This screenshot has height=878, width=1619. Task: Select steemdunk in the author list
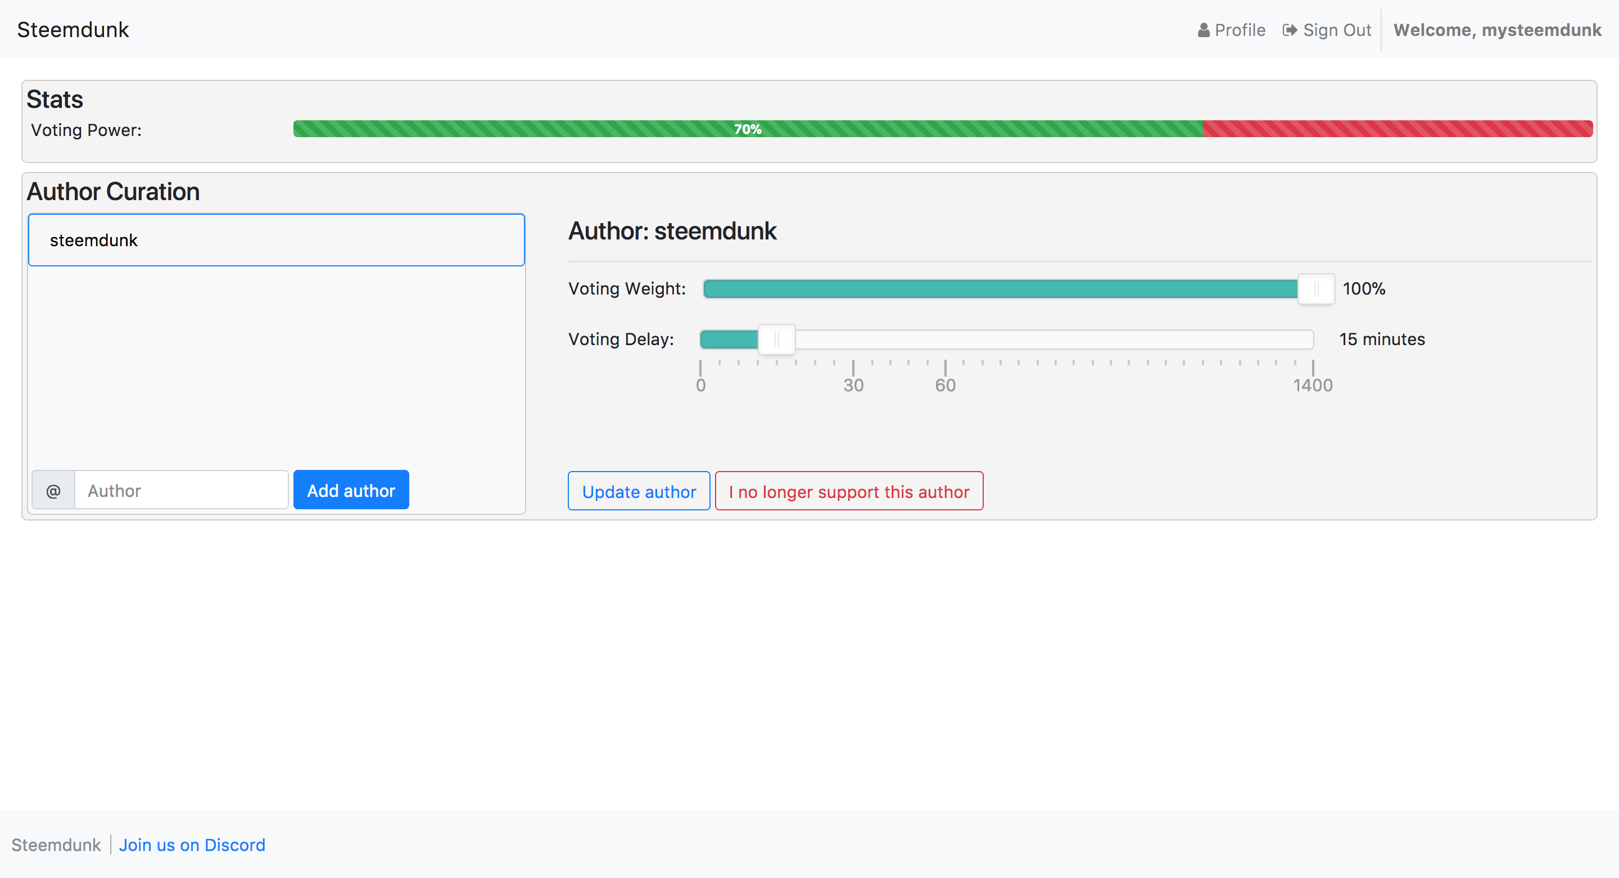coord(277,240)
